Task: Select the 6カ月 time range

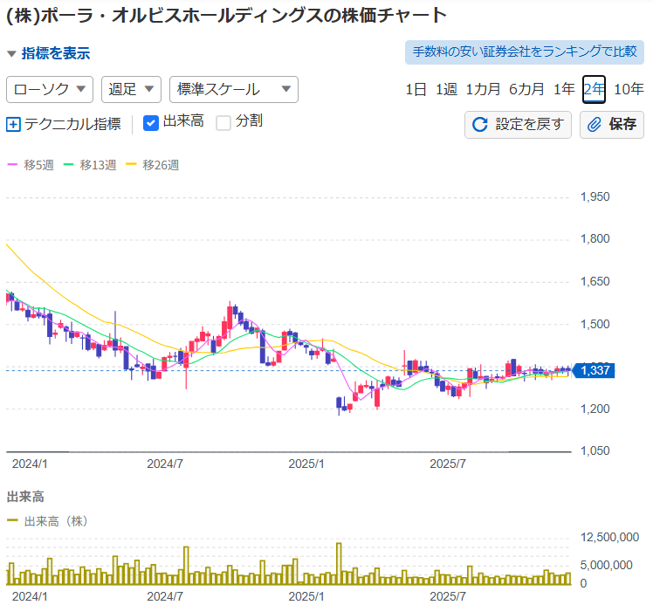Action: pyautogui.click(x=526, y=89)
